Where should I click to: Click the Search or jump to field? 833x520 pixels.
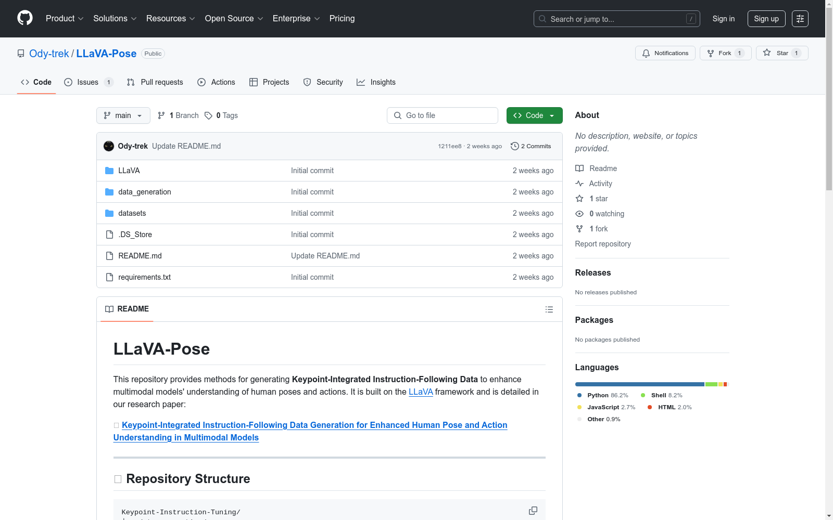point(617,19)
